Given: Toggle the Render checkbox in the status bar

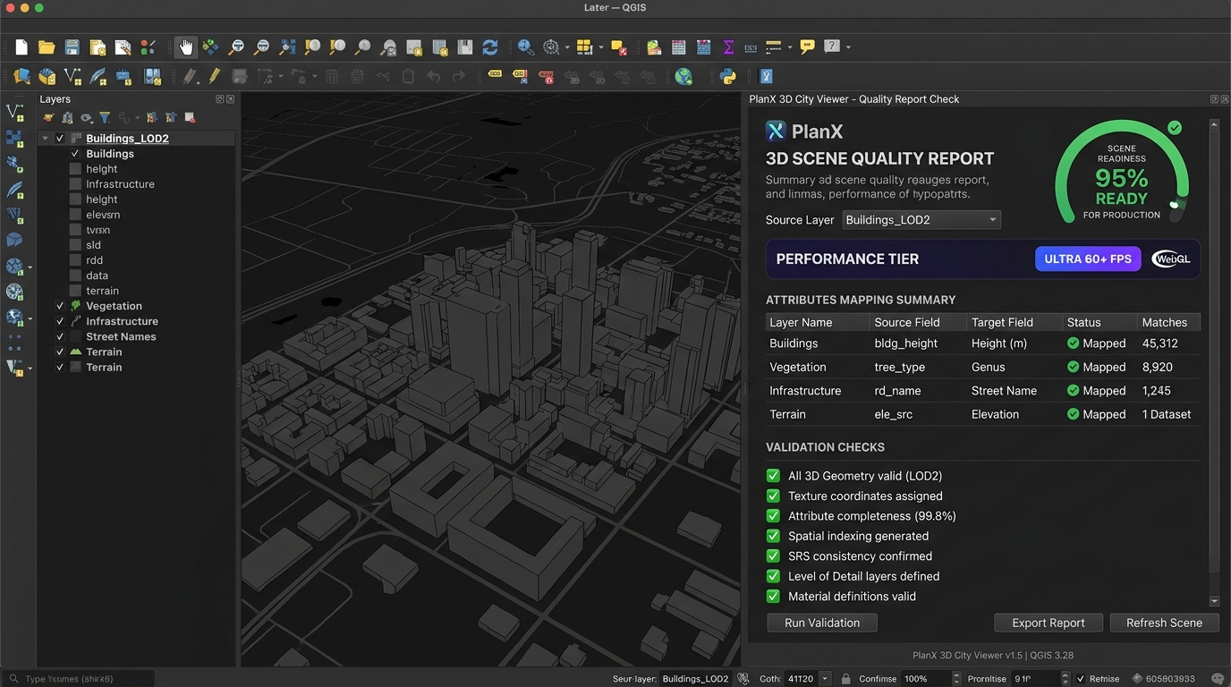Looking at the screenshot, I should pos(1081,679).
